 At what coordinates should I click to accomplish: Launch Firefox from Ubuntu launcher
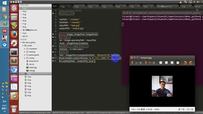[14, 35]
